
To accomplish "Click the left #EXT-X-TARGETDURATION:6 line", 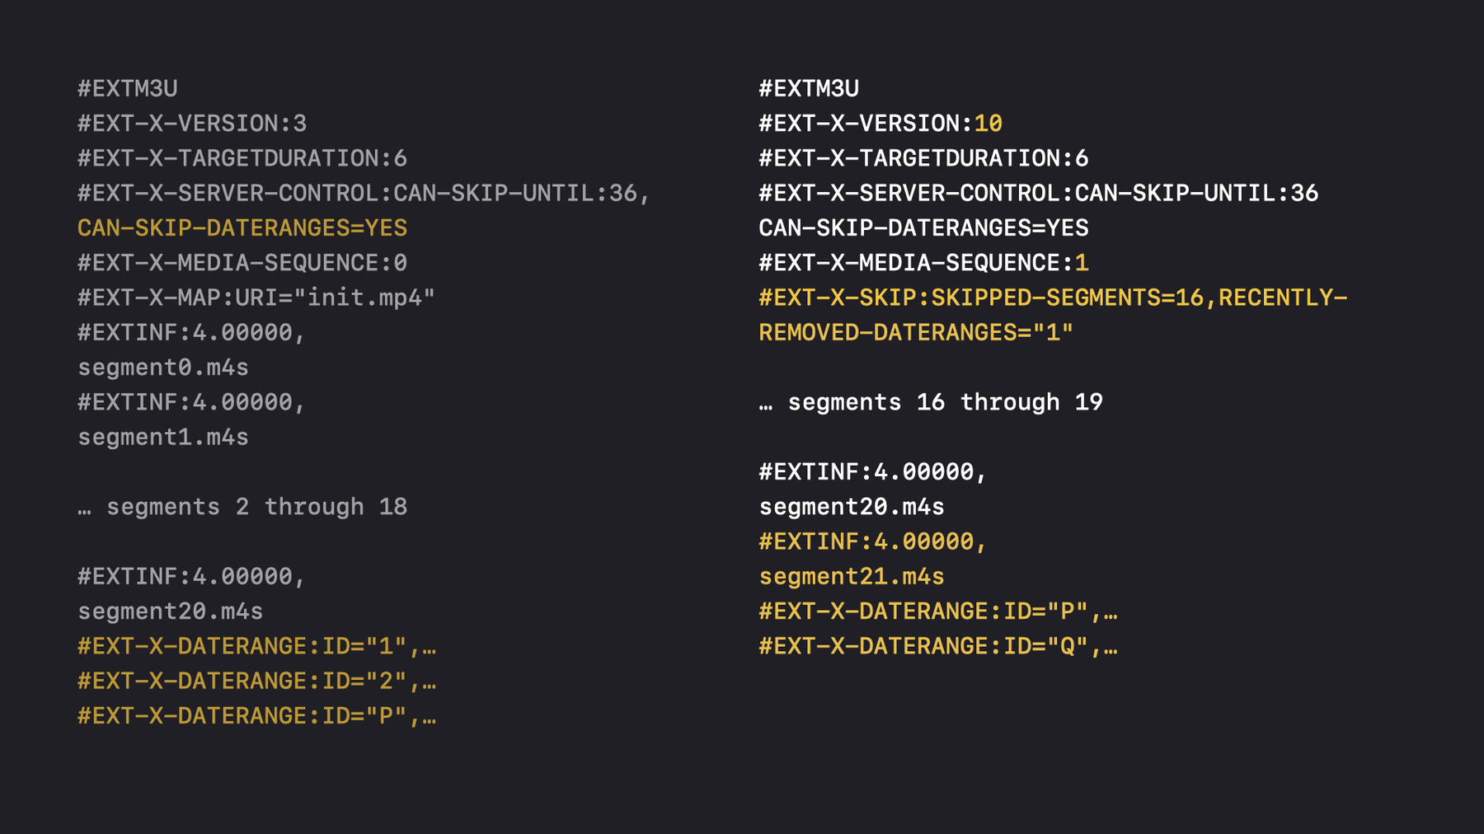I will tap(242, 158).
